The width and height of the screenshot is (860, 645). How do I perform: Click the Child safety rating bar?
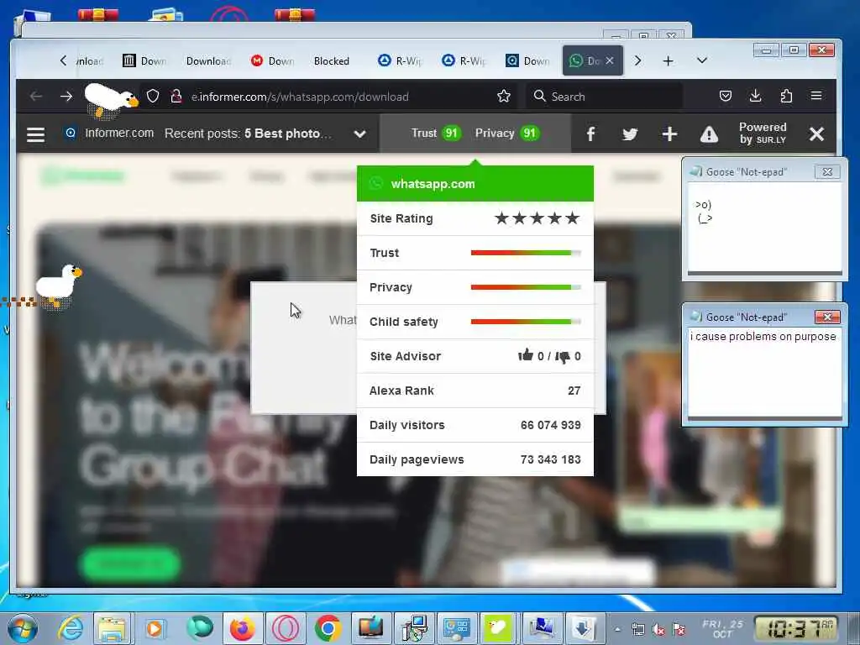[x=526, y=322]
